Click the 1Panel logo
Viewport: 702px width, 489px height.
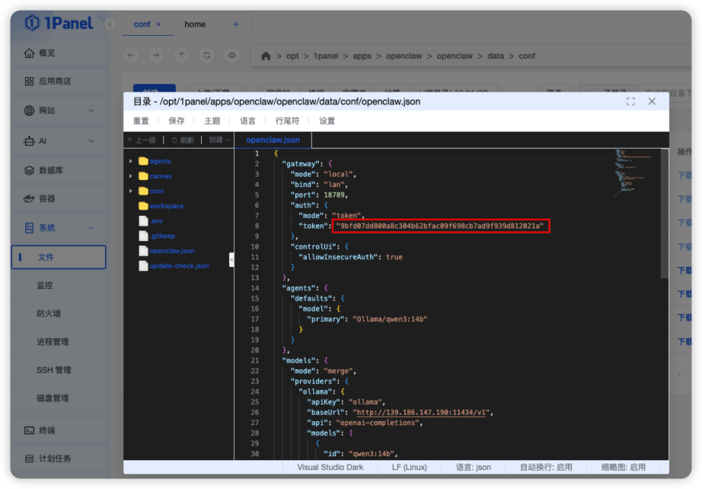point(59,23)
